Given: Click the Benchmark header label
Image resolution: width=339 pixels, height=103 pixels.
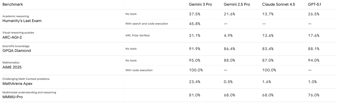Looking at the screenshot, I should [x=13, y=4].
